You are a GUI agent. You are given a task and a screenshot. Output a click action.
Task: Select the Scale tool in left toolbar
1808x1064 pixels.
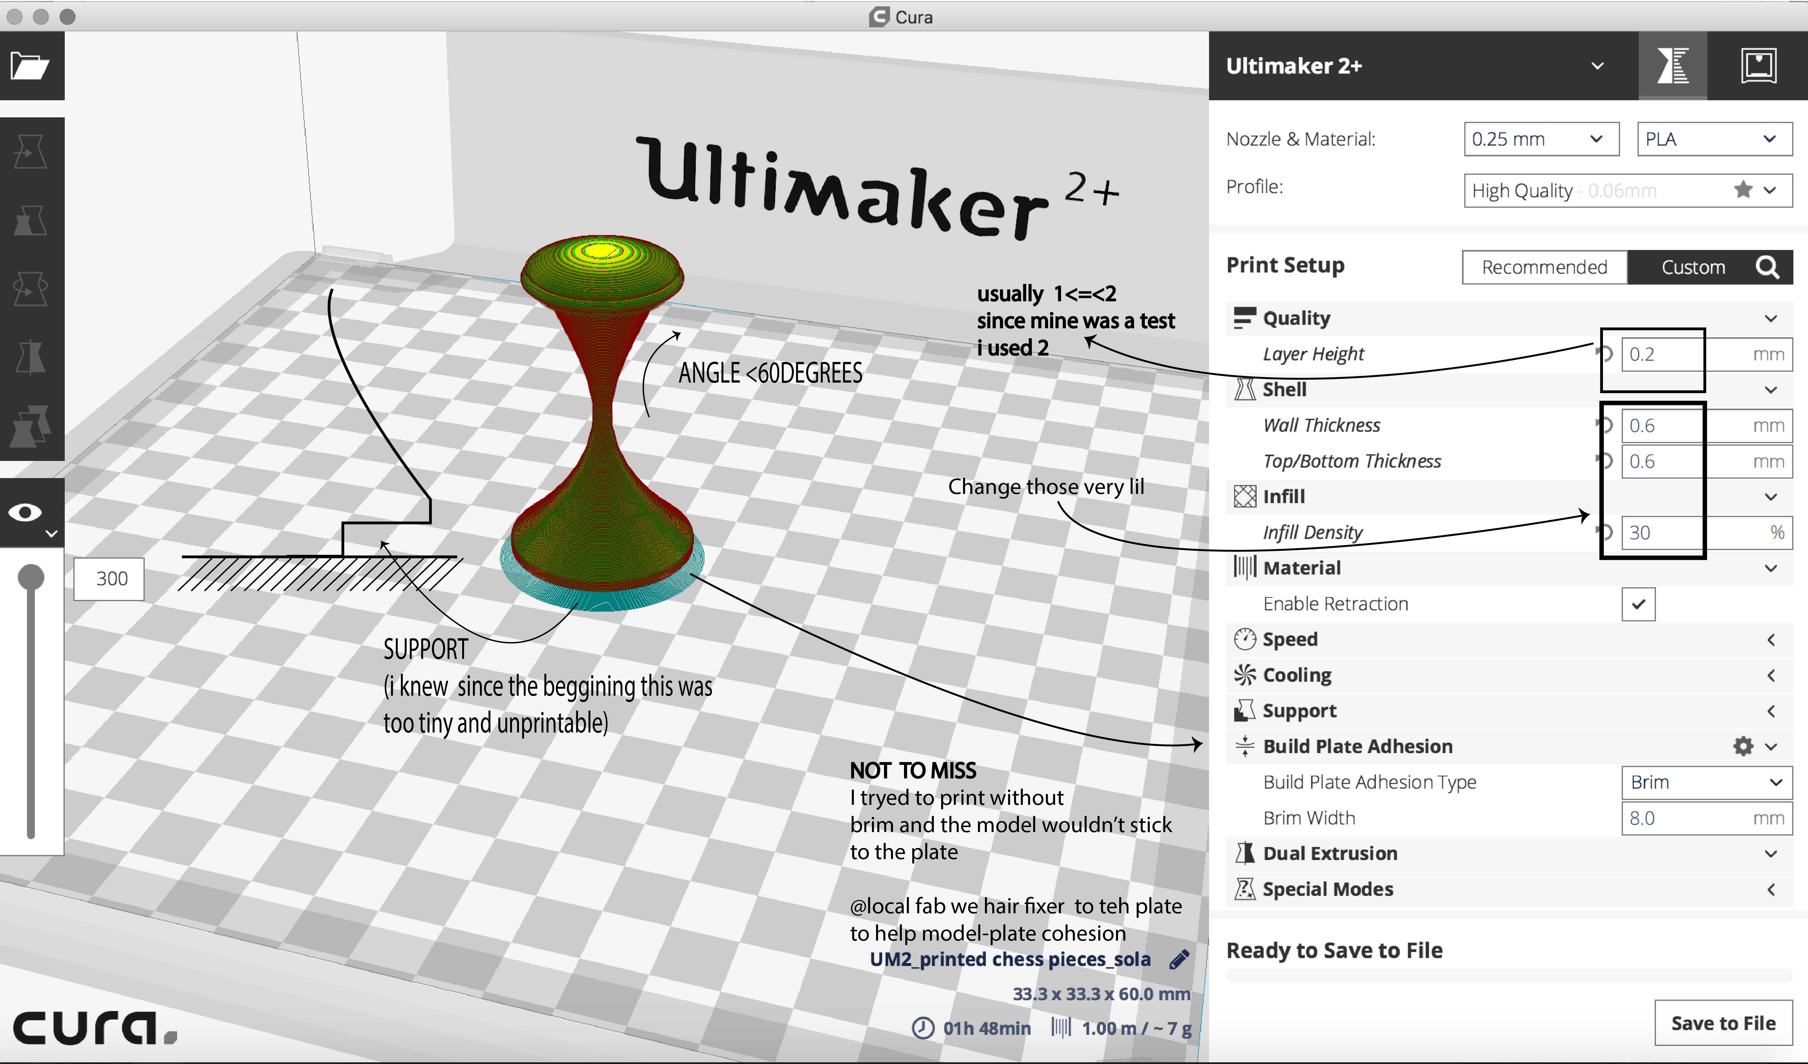click(31, 220)
